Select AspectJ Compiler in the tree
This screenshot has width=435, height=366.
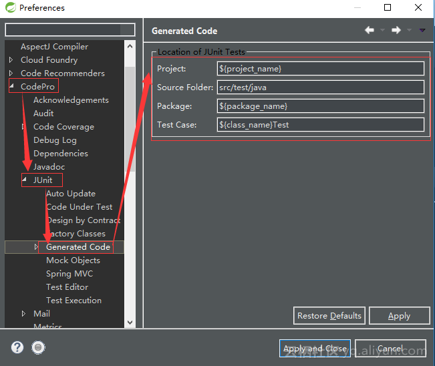coord(54,47)
